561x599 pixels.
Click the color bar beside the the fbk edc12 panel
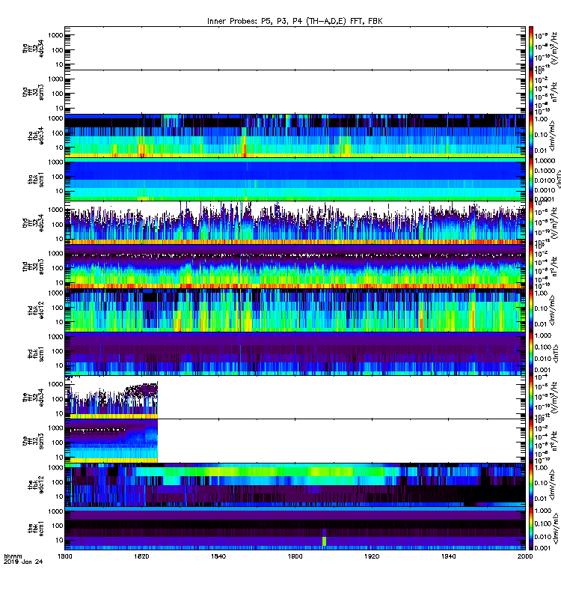[x=531, y=484]
